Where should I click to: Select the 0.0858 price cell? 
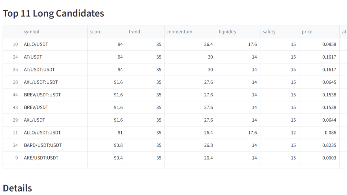tap(329, 44)
